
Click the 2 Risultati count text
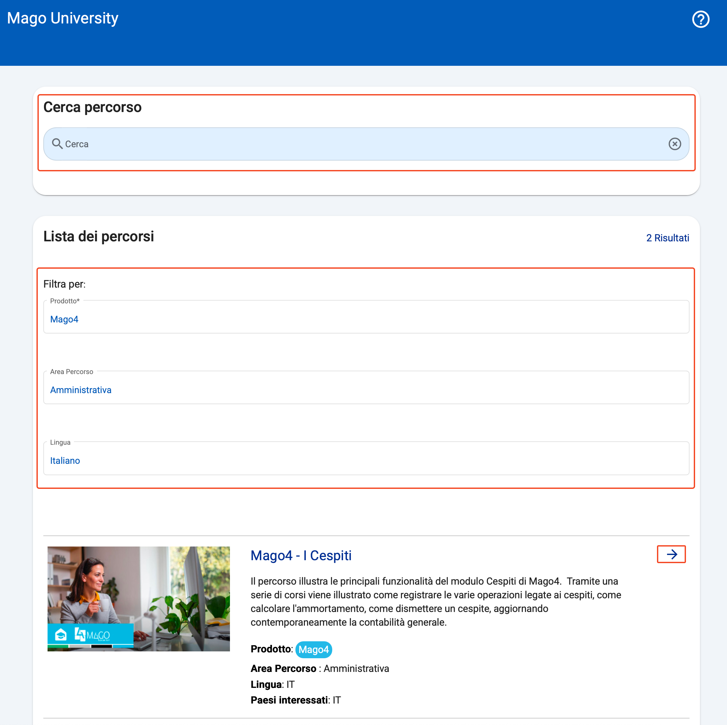pos(667,238)
